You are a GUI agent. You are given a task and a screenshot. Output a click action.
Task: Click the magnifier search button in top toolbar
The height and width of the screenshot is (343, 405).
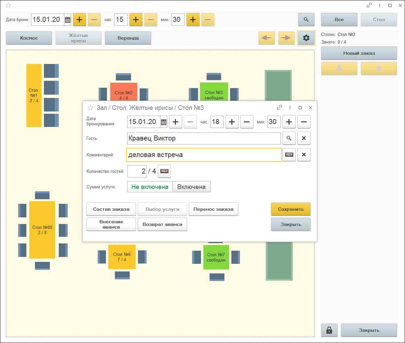pyautogui.click(x=306, y=20)
